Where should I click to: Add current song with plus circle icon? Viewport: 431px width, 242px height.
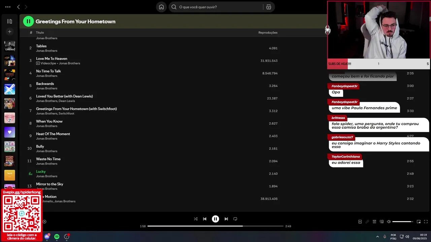[x=44, y=221]
